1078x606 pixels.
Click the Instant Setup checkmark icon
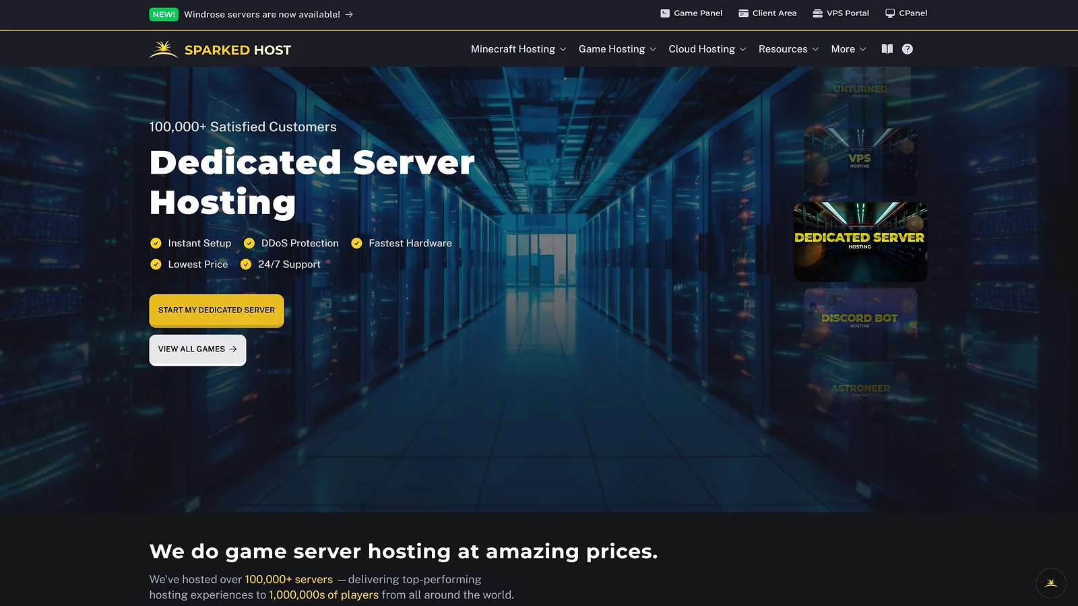point(156,243)
